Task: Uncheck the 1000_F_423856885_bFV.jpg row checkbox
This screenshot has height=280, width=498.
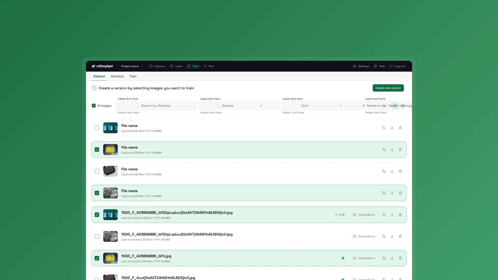Action: pyautogui.click(x=97, y=258)
